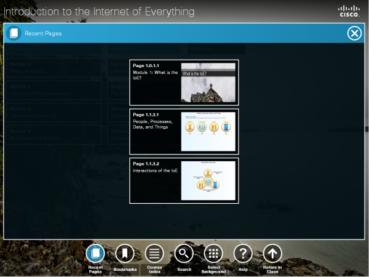The width and height of the screenshot is (369, 277).
Task: Click the Help question mark icon
Action: click(x=243, y=254)
